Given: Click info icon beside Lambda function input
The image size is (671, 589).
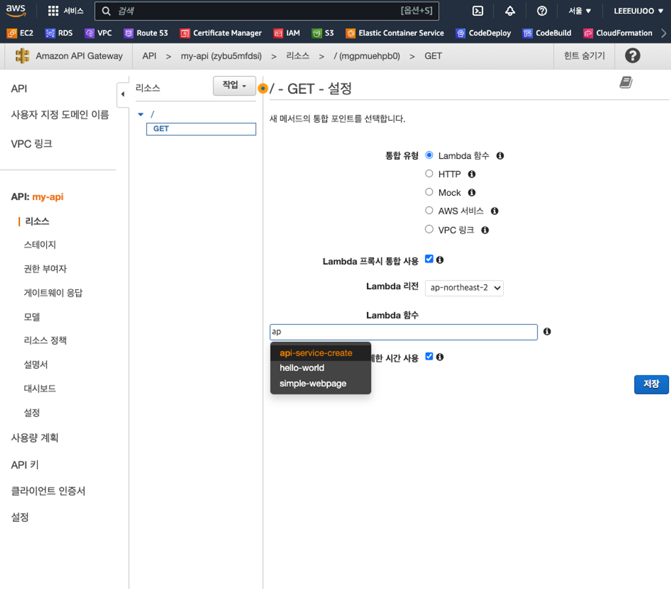Looking at the screenshot, I should coord(547,332).
